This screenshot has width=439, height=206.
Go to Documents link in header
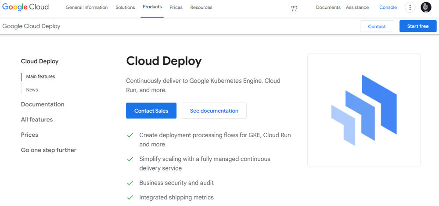tap(328, 7)
